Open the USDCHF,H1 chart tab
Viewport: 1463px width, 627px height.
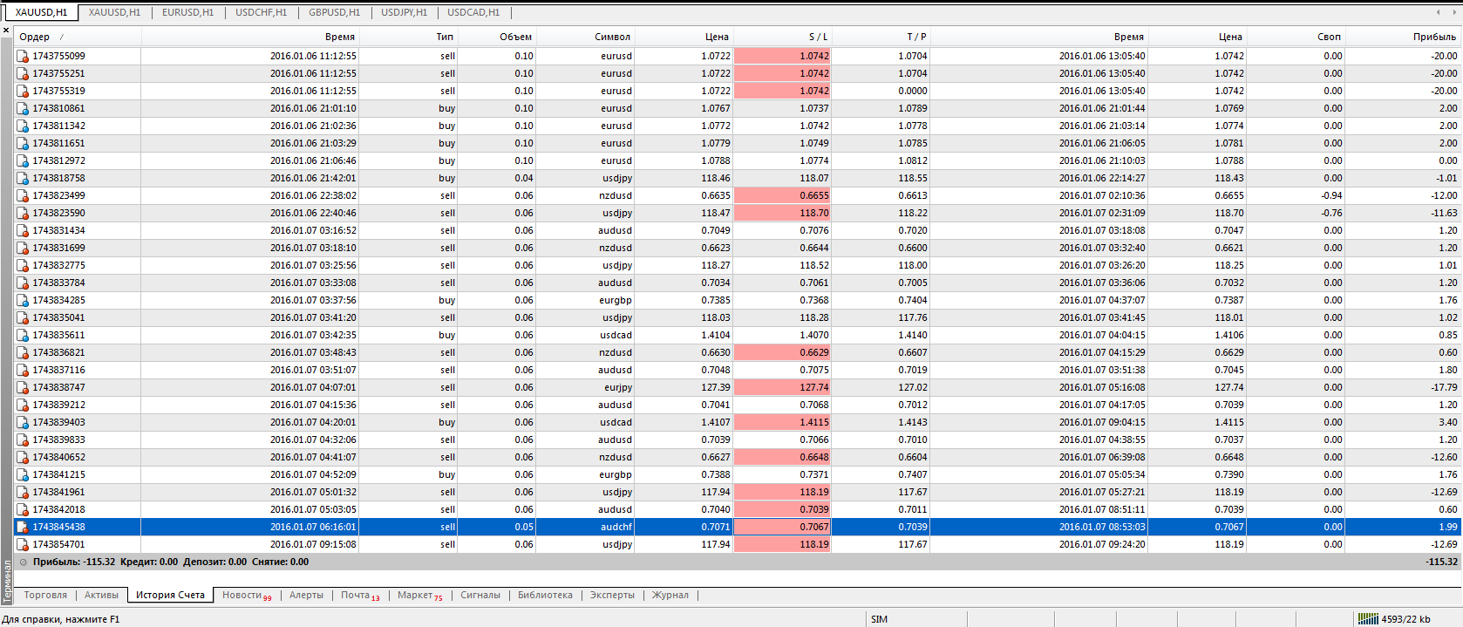(261, 12)
